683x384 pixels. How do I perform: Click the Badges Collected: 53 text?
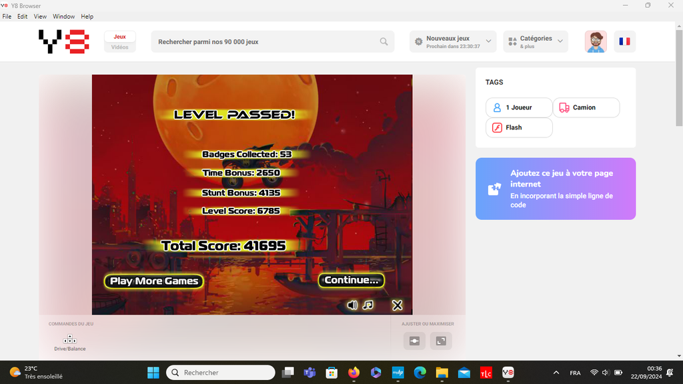coord(247,154)
